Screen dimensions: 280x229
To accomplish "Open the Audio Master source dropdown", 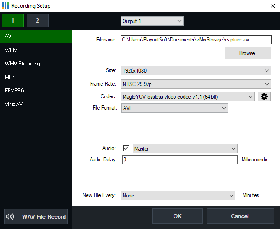I will tap(185, 148).
